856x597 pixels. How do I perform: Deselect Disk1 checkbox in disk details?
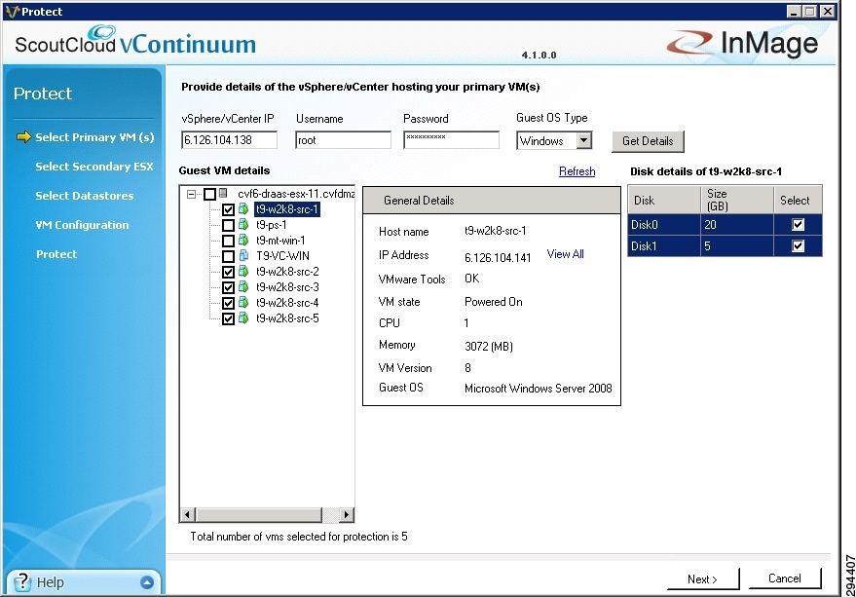click(x=798, y=245)
